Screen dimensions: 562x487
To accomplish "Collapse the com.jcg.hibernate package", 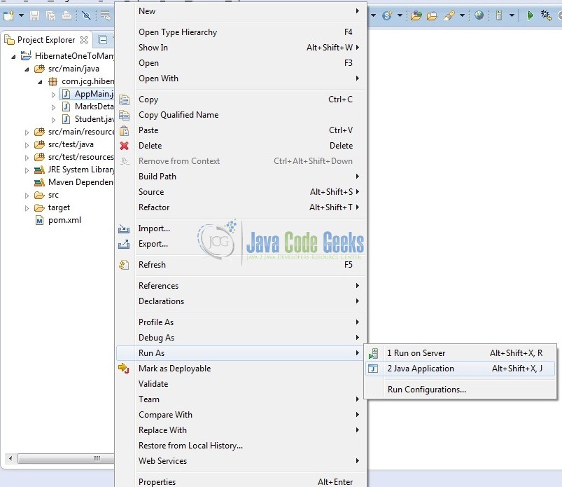I will pyautogui.click(x=40, y=82).
